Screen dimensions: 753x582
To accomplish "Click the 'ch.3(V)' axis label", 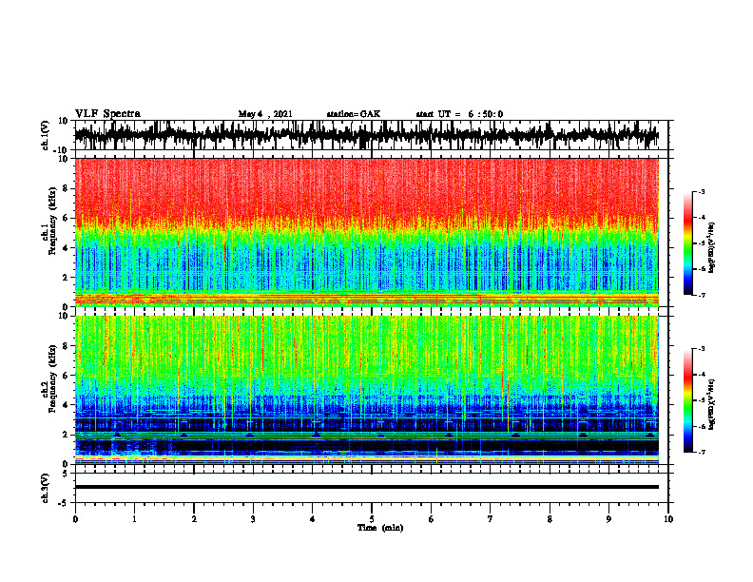I will click(46, 489).
